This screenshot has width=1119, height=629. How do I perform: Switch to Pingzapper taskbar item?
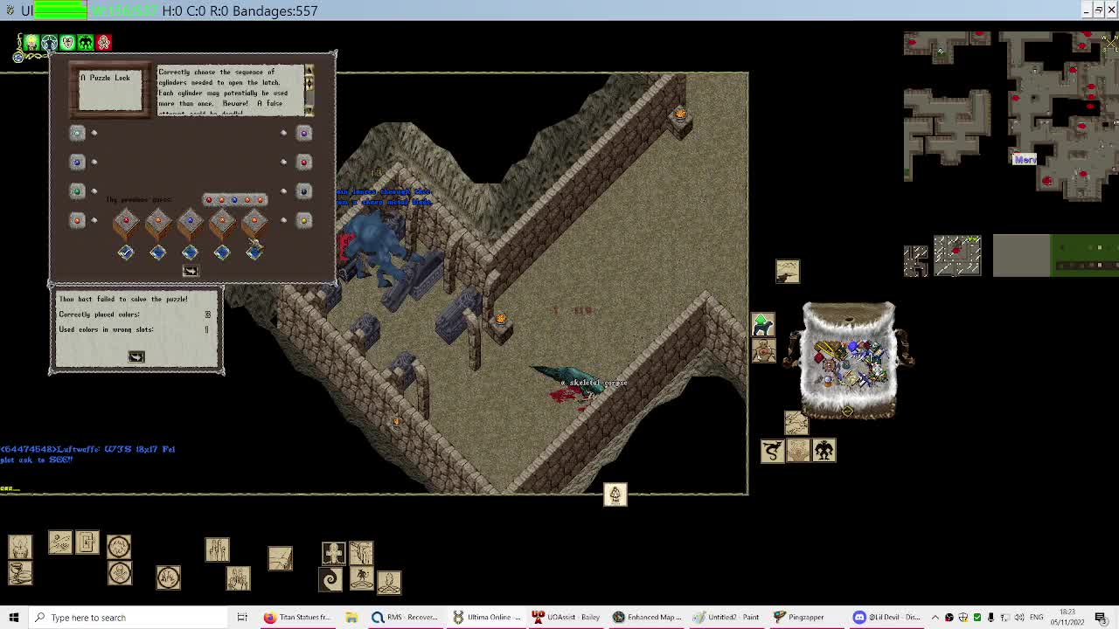808,618
